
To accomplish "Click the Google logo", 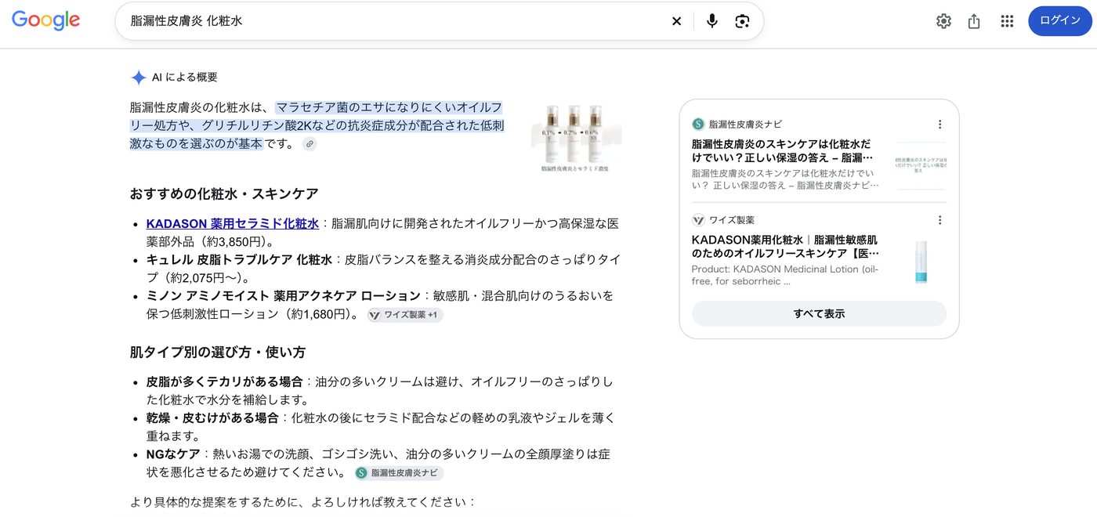I will (45, 20).
